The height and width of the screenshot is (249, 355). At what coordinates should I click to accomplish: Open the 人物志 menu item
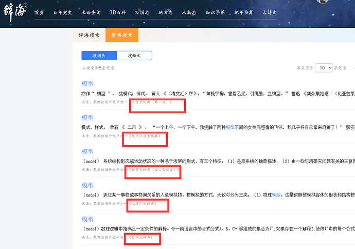[x=190, y=11]
